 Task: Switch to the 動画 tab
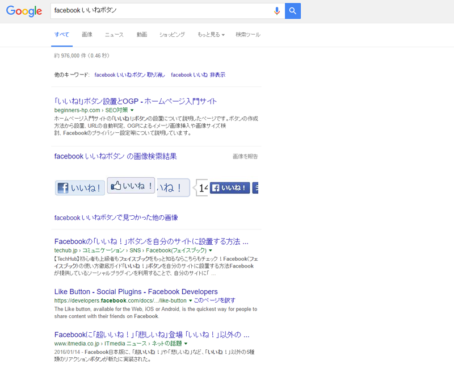coord(141,35)
